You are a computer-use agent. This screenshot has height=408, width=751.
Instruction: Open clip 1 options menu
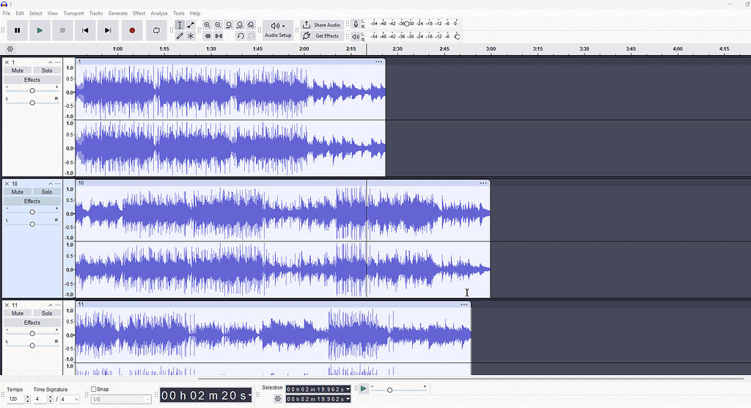379,62
